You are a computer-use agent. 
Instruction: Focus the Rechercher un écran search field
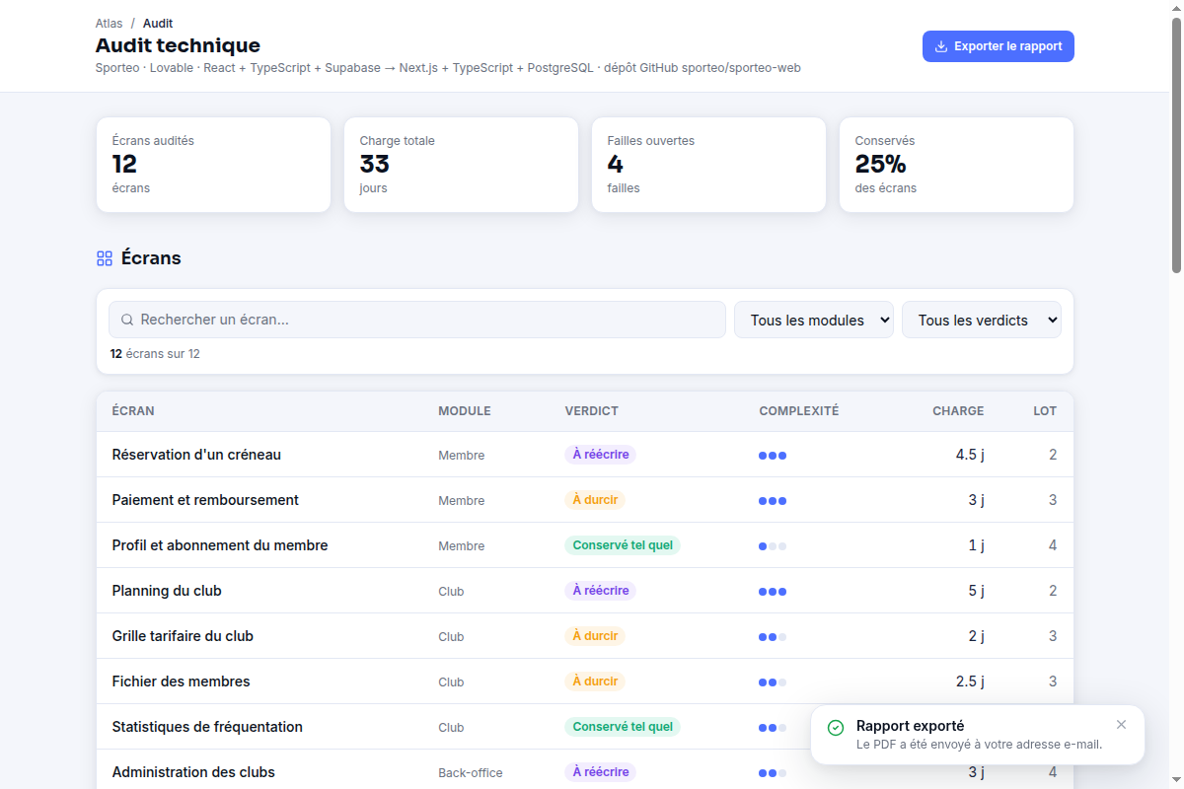tap(417, 320)
